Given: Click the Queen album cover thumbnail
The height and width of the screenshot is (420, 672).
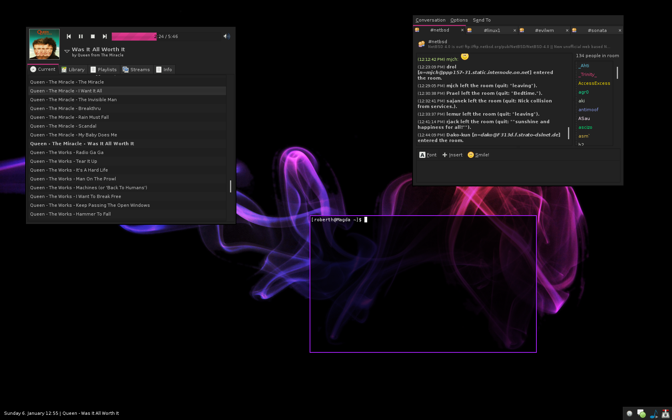Looking at the screenshot, I should tap(44, 44).
